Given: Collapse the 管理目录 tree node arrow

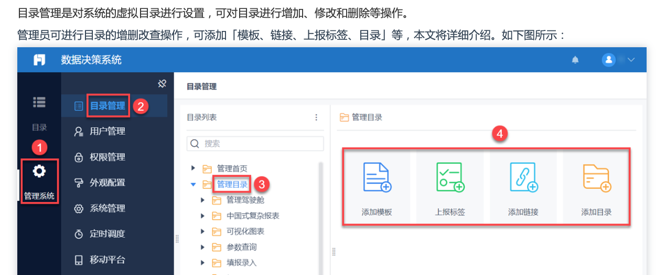Looking at the screenshot, I should 193,184.
